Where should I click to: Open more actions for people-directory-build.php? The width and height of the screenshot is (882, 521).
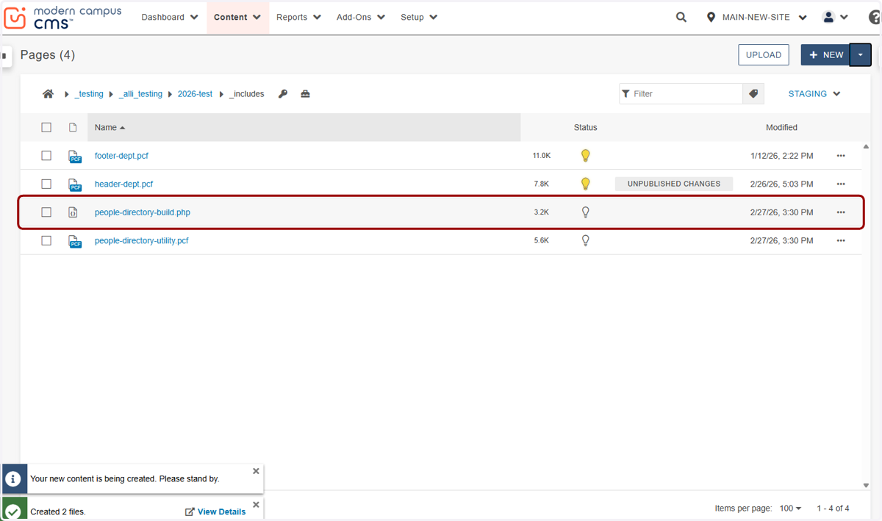pos(841,212)
